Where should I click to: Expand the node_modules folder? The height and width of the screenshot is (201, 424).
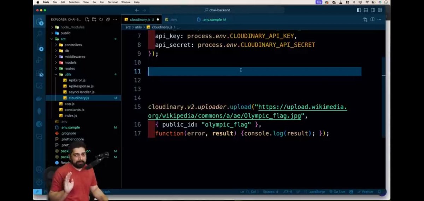[x=72, y=27]
